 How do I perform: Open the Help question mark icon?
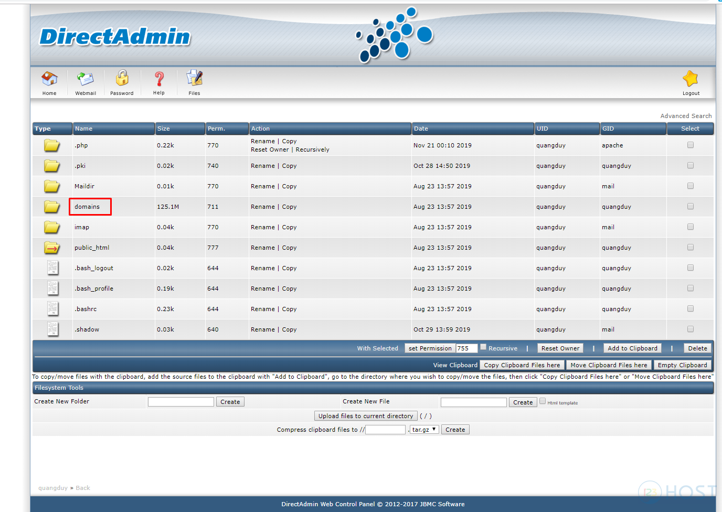click(159, 79)
